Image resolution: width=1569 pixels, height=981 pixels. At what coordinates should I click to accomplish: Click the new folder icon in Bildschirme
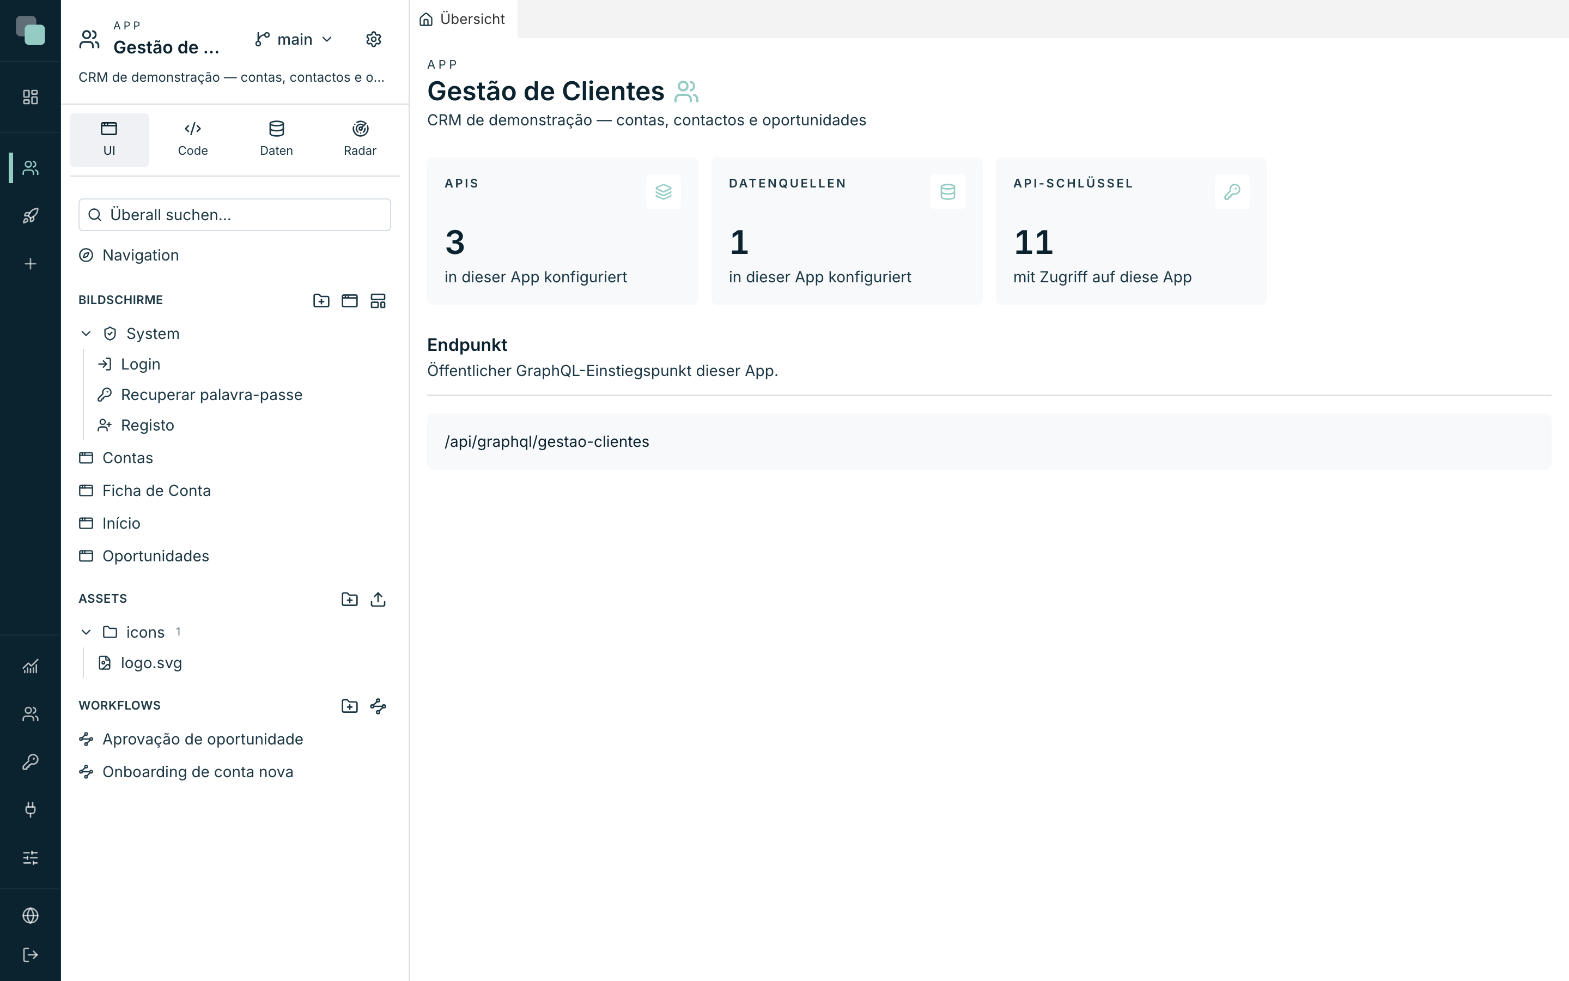(x=321, y=300)
